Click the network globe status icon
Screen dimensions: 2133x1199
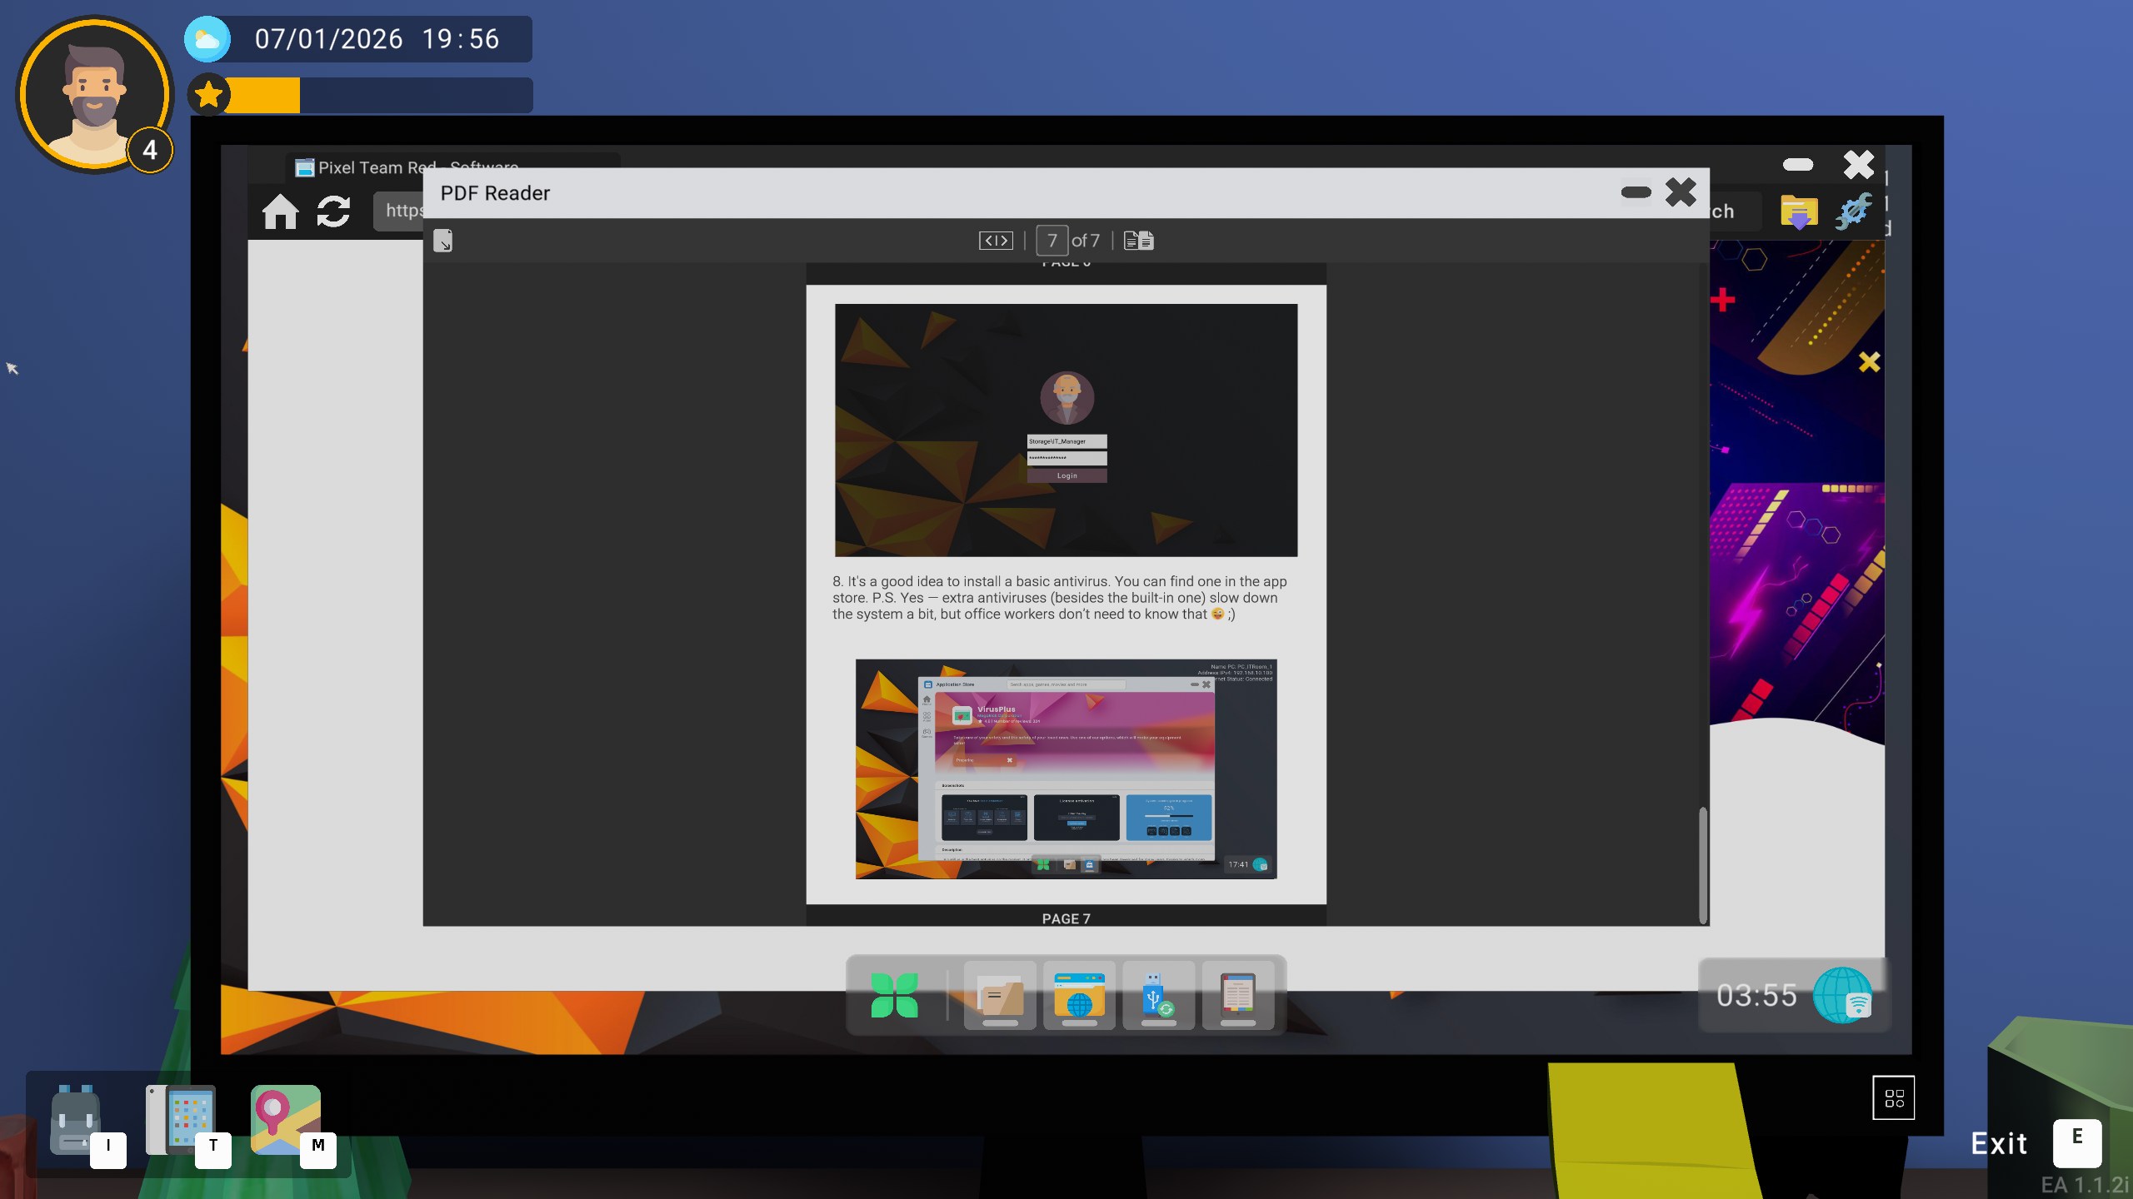[x=1843, y=995]
